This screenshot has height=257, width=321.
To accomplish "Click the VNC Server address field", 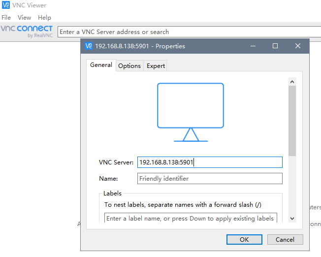I will pyautogui.click(x=210, y=162).
